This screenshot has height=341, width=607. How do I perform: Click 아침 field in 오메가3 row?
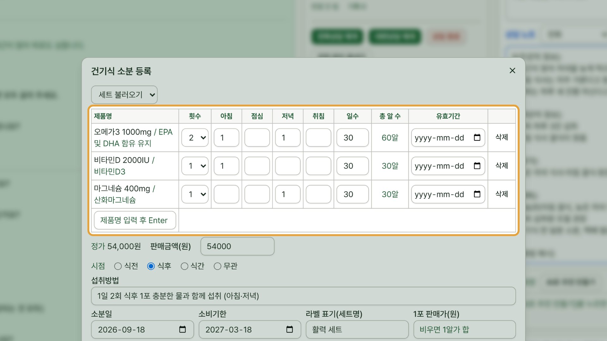pyautogui.click(x=226, y=138)
